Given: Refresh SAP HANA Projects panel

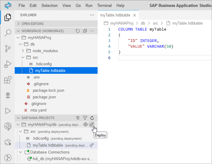Looking at the screenshot, I should click(92, 118).
